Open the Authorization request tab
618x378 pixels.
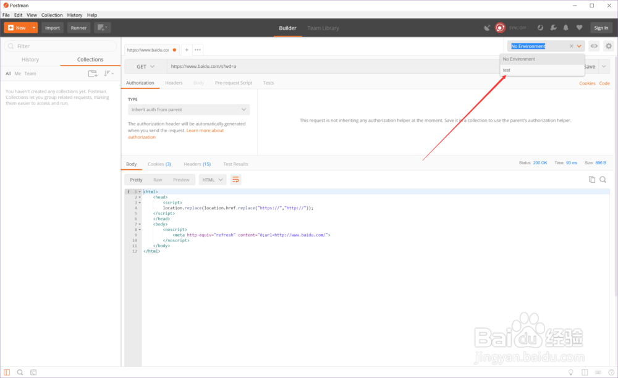pos(140,83)
